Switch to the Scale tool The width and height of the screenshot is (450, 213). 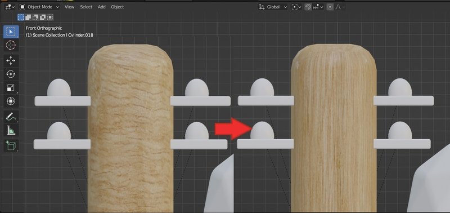(x=11, y=88)
